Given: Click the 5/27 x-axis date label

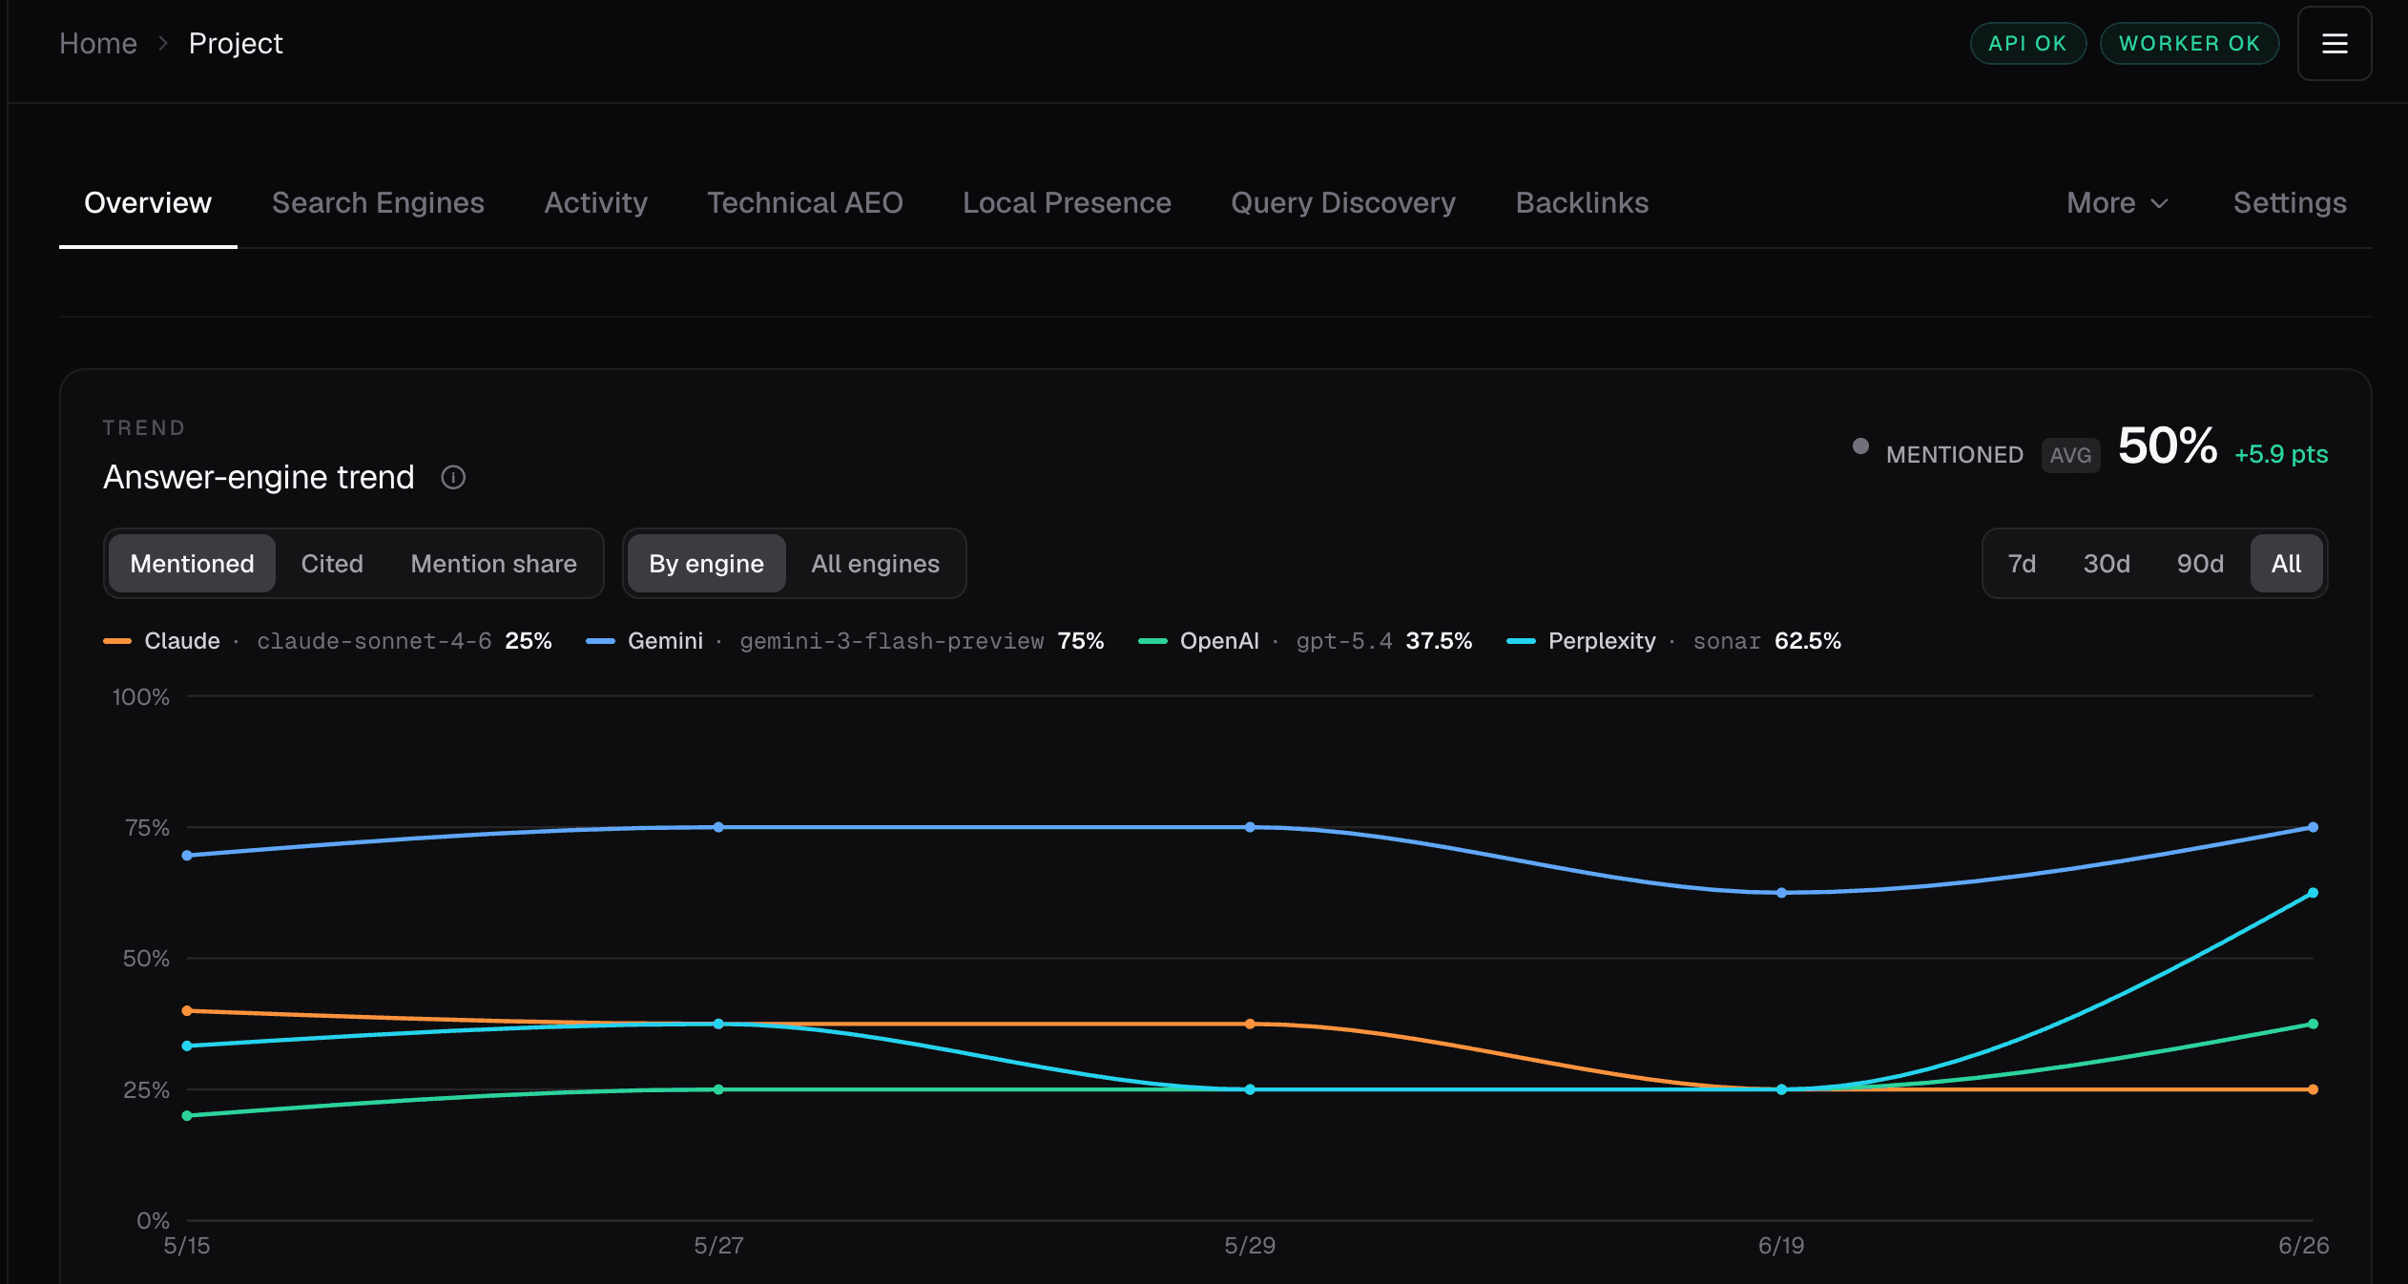Looking at the screenshot, I should click(x=718, y=1245).
